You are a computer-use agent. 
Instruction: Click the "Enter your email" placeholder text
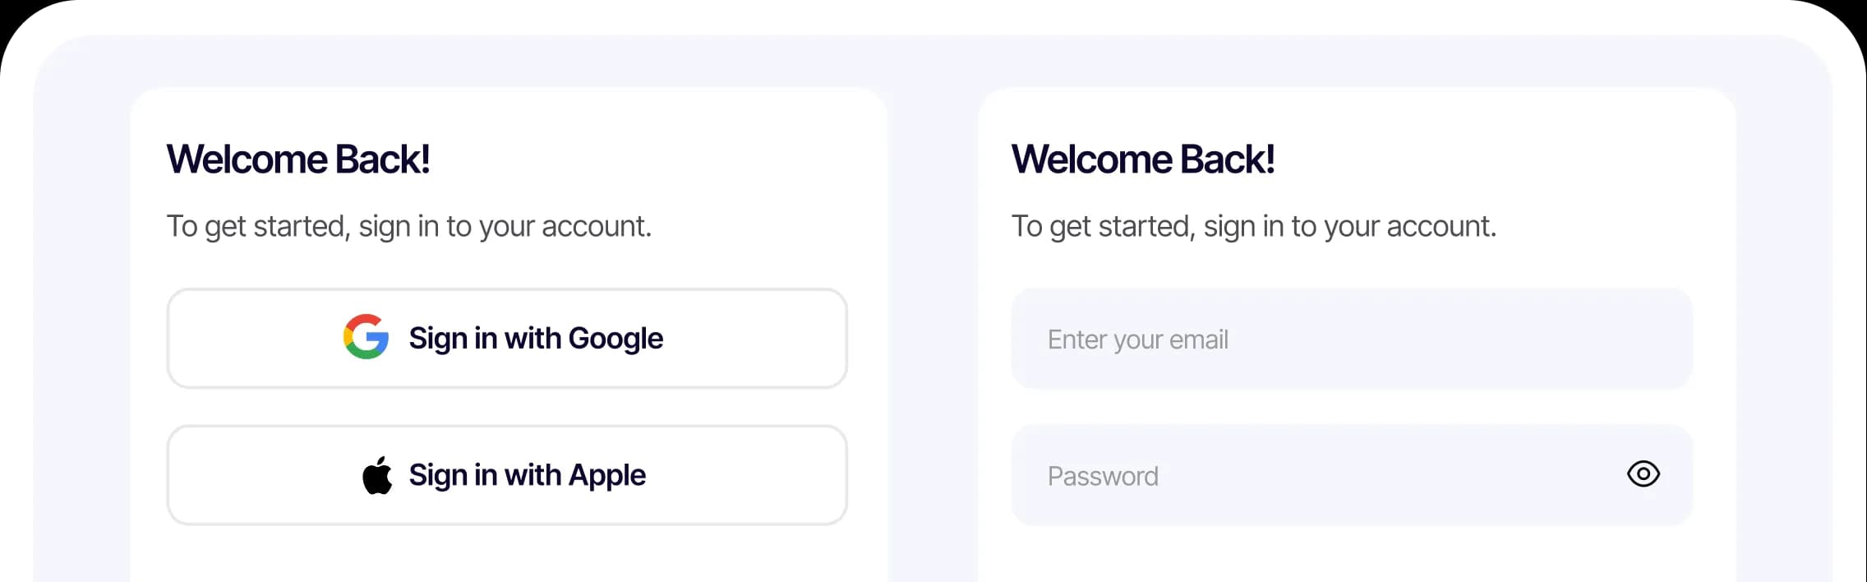click(1137, 339)
